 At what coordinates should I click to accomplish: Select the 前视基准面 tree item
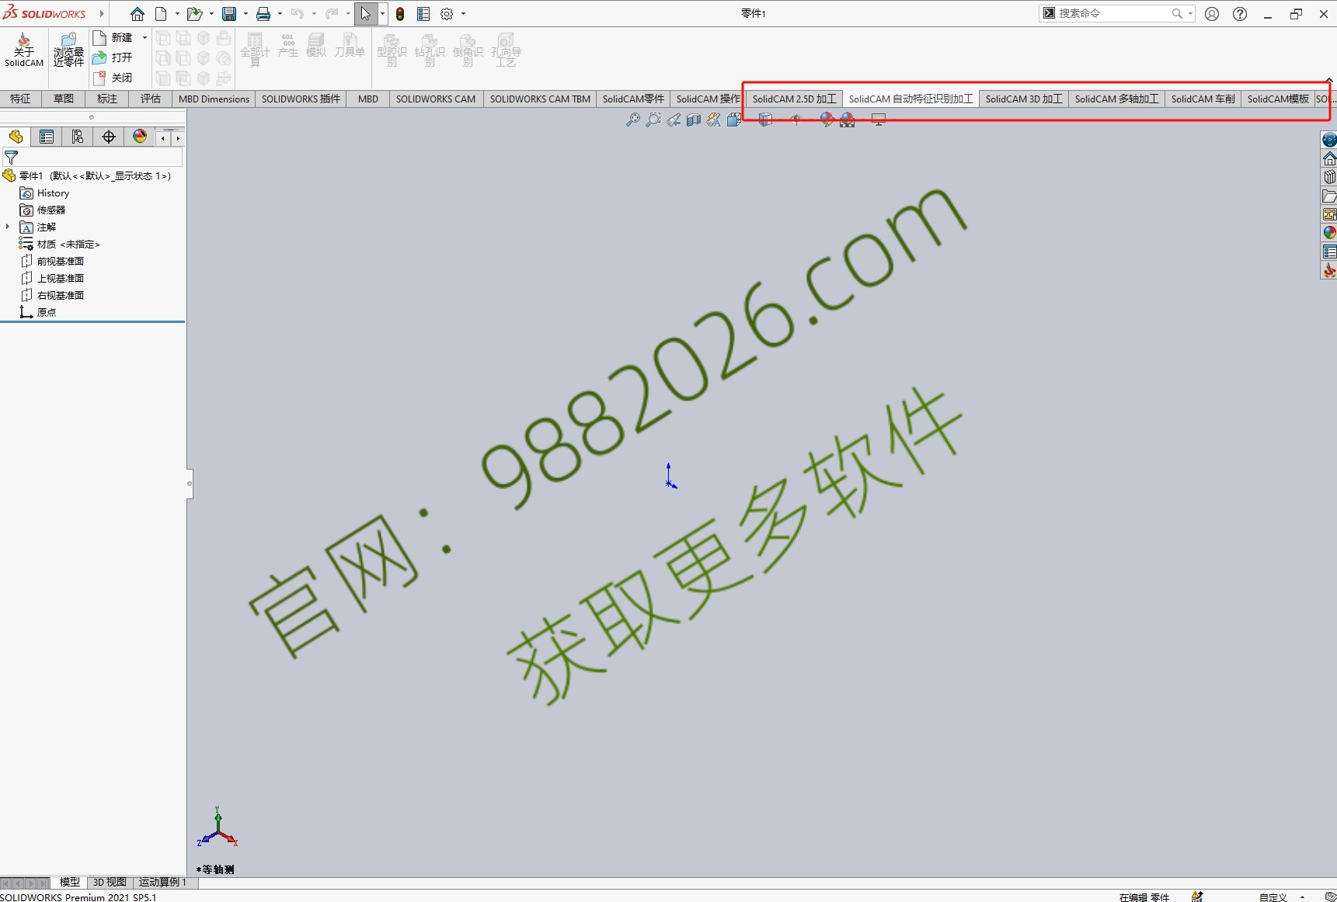(x=53, y=261)
